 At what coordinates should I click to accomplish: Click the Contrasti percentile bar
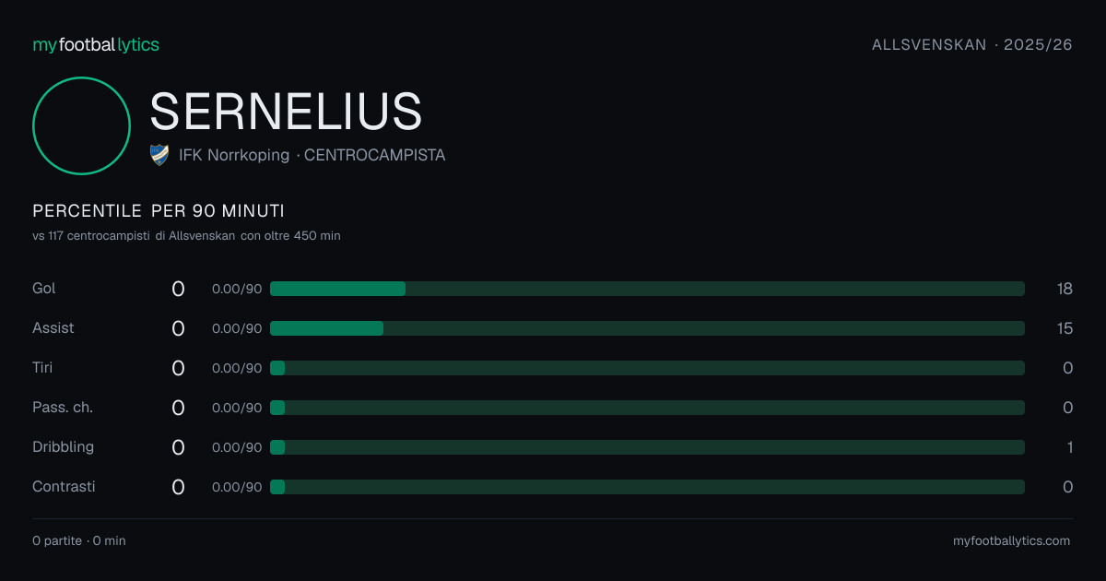[647, 487]
